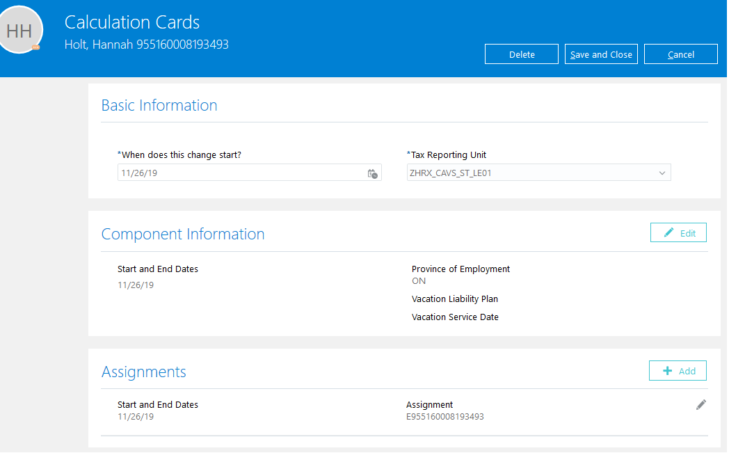Viewport: 729px width, 453px height.
Task: Click the Basic Information section heading
Action: 159,105
